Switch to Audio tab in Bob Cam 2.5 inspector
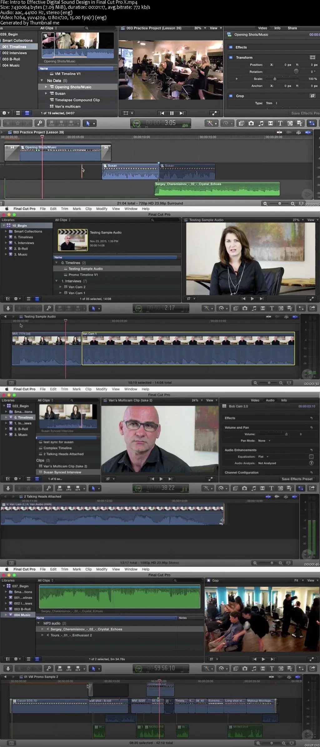Screen dimensions: 320x747 point(270,400)
